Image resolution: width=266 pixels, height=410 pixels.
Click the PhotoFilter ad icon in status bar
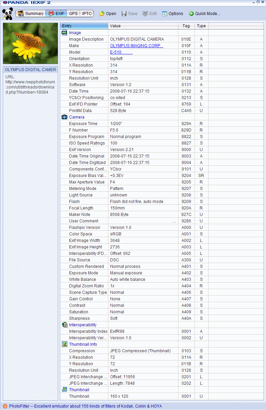click(x=5, y=406)
